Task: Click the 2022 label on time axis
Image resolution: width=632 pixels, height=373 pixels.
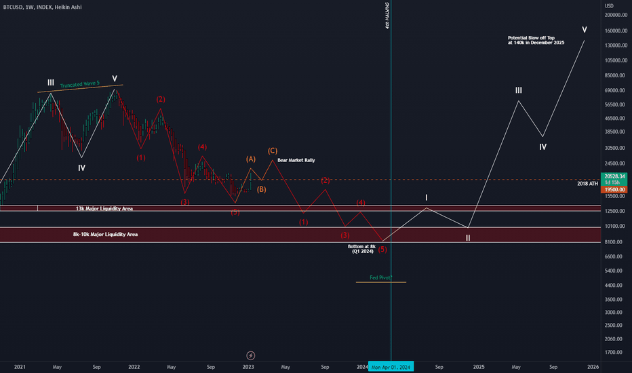Action: point(134,367)
